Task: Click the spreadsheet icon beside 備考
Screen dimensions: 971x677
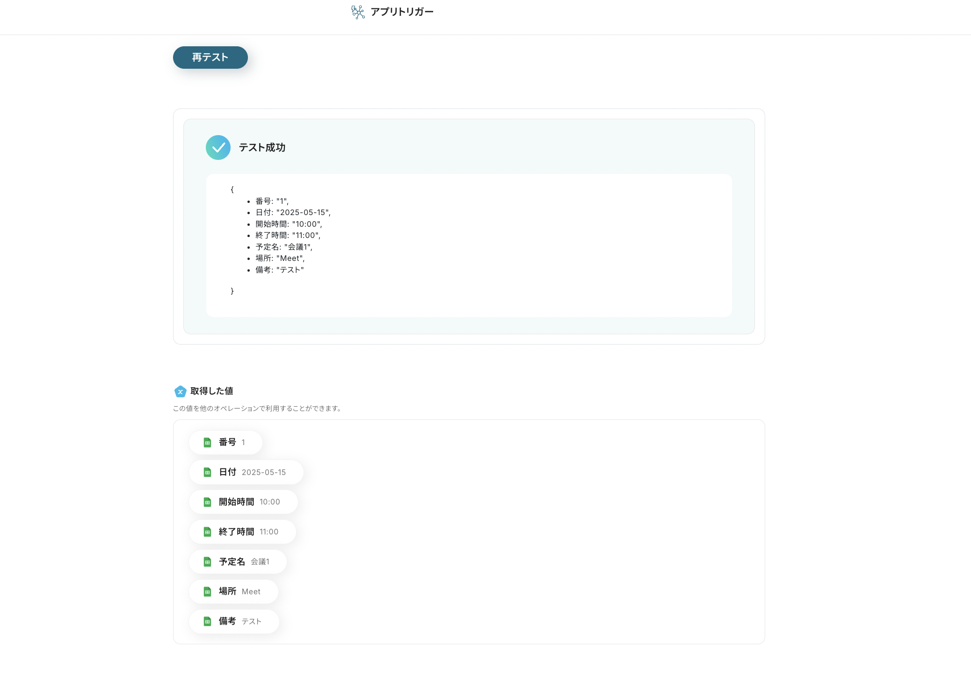Action: pyautogui.click(x=207, y=621)
